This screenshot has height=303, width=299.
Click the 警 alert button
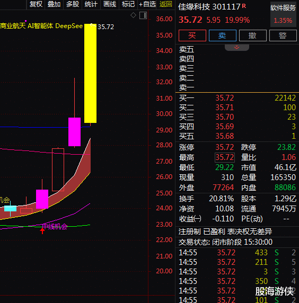[283, 35]
